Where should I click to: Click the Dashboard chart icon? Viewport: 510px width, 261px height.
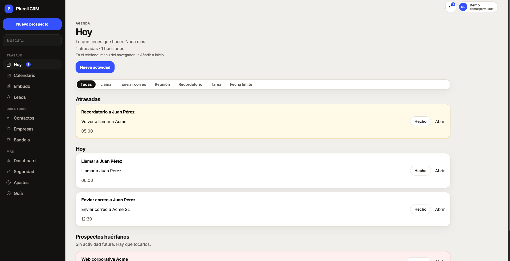[9, 161]
